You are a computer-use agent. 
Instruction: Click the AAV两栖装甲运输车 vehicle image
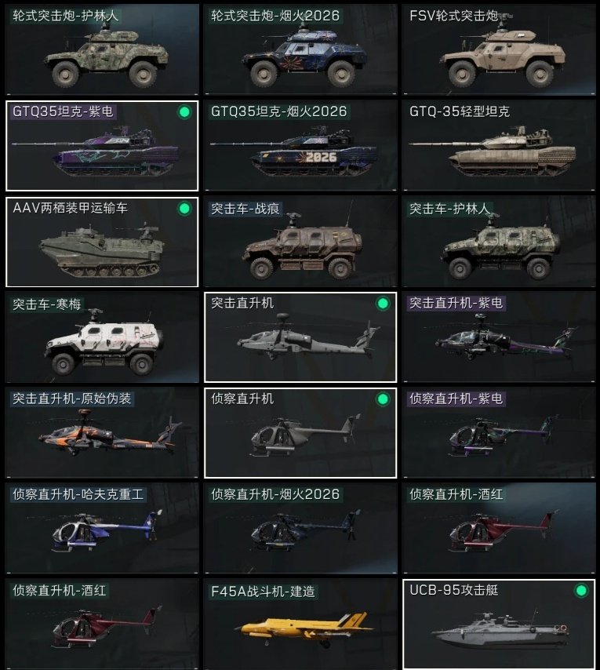pos(102,251)
